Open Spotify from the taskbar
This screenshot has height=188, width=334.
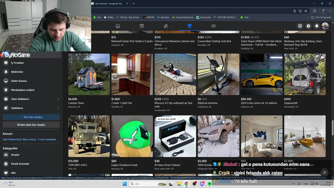[x=210, y=184]
